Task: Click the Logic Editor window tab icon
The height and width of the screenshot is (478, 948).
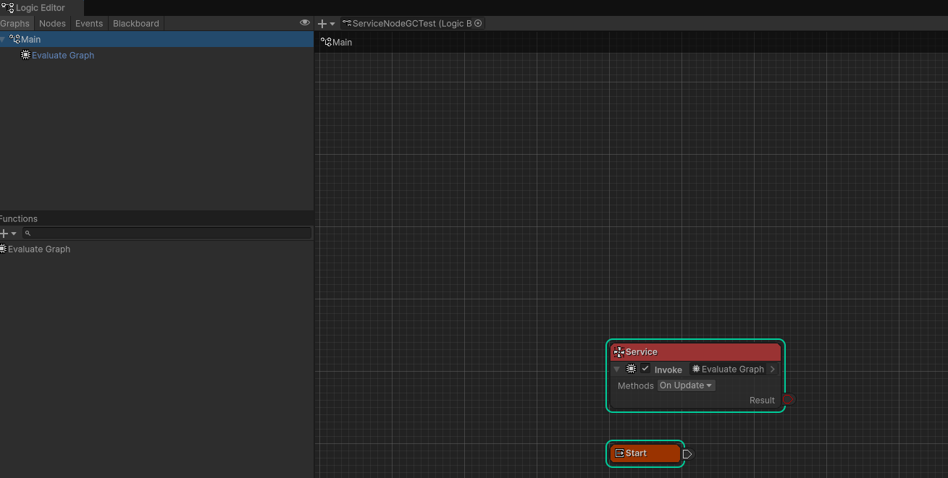Action: (8, 8)
